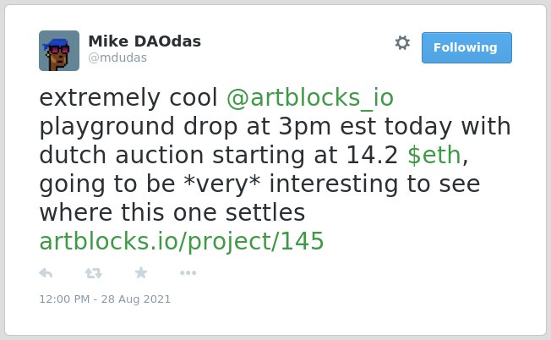Retweet this Mike DAOdas tweet
Screen dimensions: 551x340
click(x=94, y=273)
